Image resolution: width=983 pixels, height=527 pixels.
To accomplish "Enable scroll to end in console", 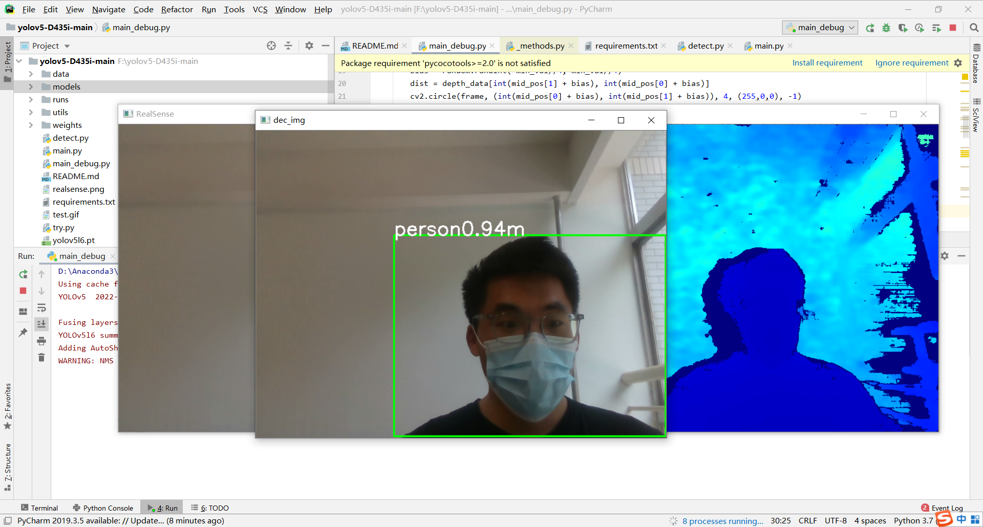I will 41,323.
